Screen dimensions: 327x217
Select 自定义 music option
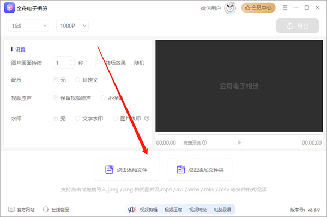click(x=87, y=80)
